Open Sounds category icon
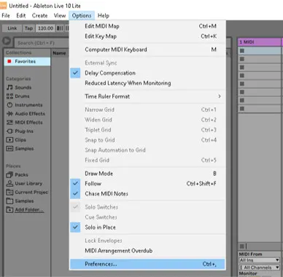This screenshot has width=283, height=277. [9, 87]
